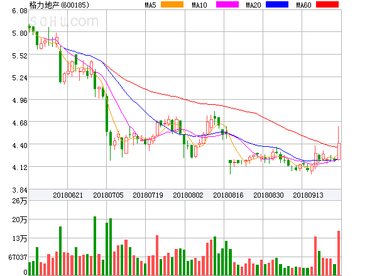Click the 26万 volume axis label
This screenshot has height=276, width=377.
pyautogui.click(x=19, y=201)
